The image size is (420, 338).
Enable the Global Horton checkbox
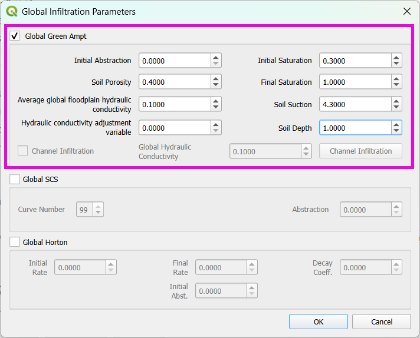pyautogui.click(x=15, y=242)
